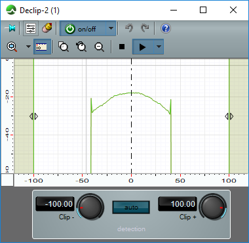This screenshot has width=249, height=243.
Task: Start playback with the play button
Action: pyautogui.click(x=143, y=47)
